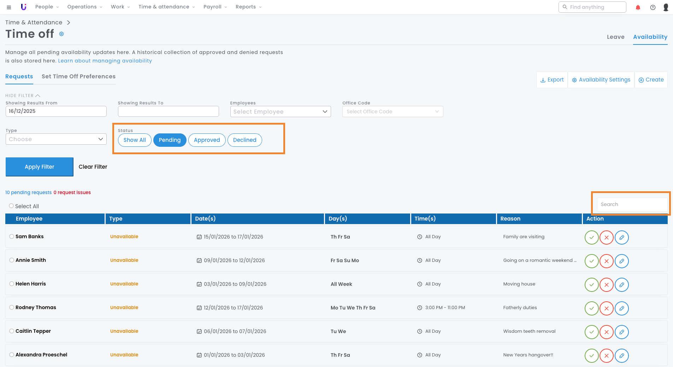Focus the table Search field
The width and height of the screenshot is (673, 367).
(632, 204)
